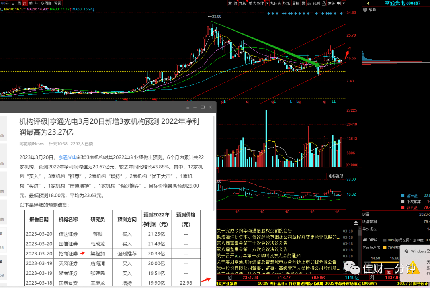Viewport: 430px width, 288px height.
Task: Click 同花顺iNews source label
Action: click(x=31, y=144)
